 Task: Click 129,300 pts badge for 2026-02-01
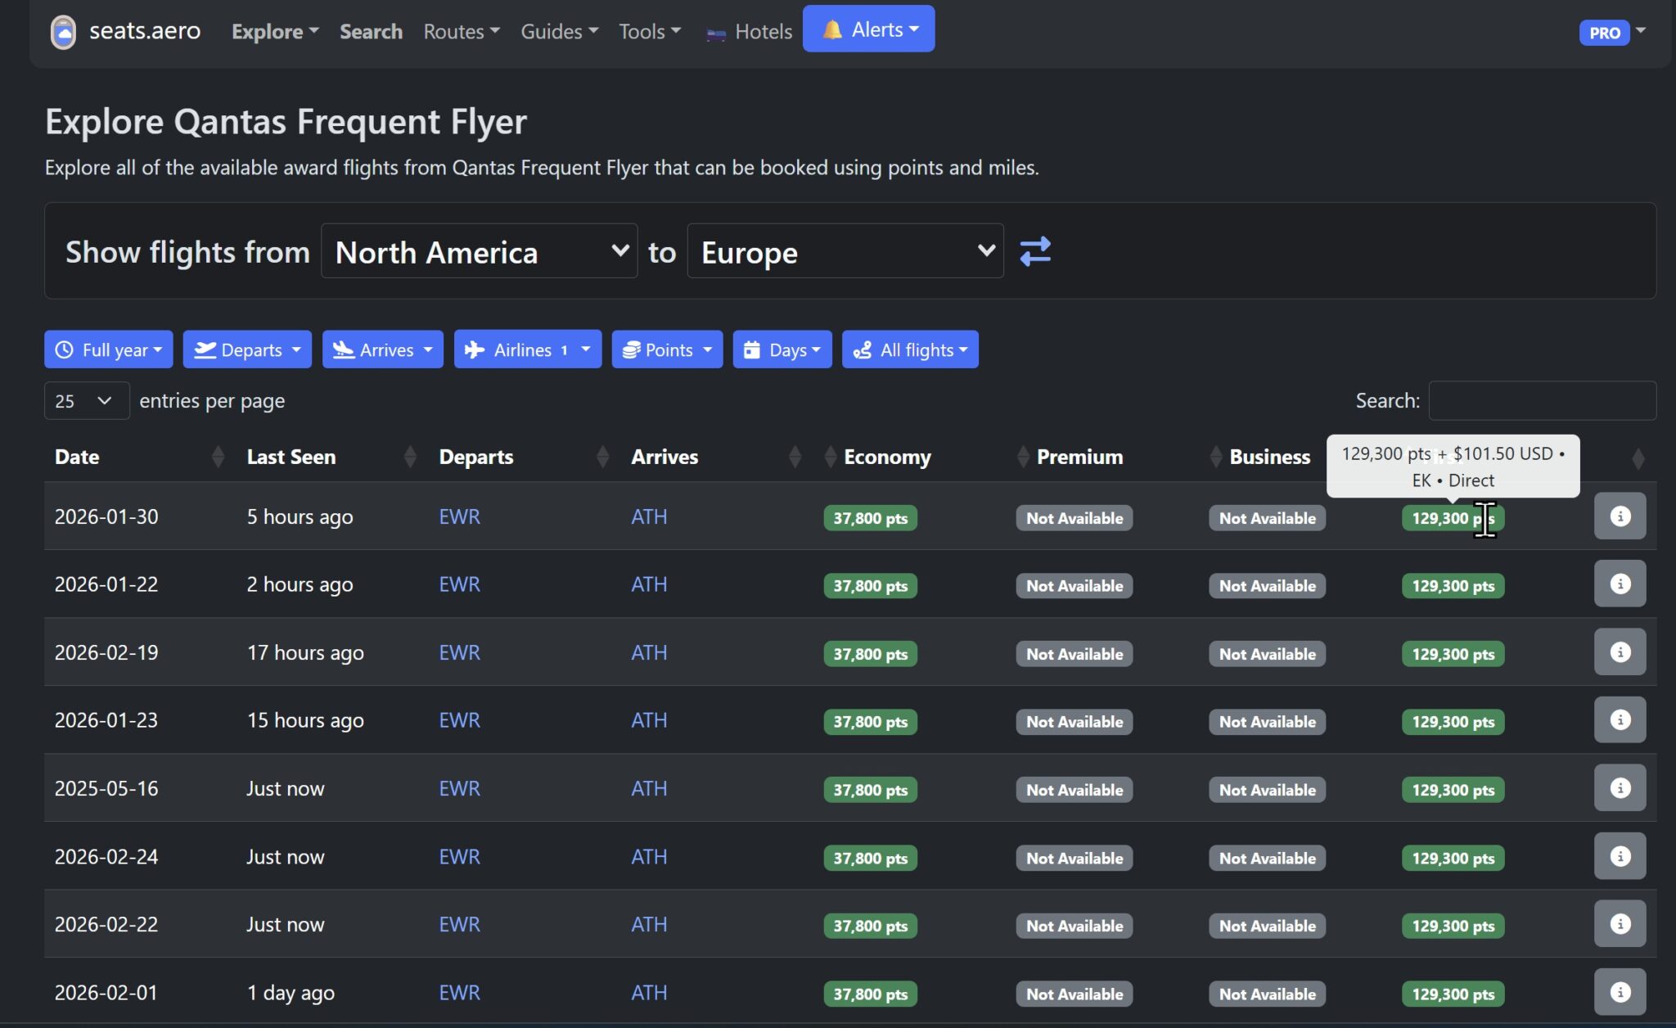tap(1453, 994)
